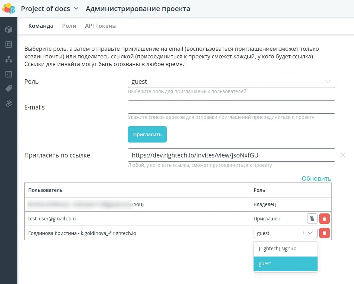Viewport: 354px width, 284px height.
Task: Switch to the API Токены tab
Action: pos(101,26)
